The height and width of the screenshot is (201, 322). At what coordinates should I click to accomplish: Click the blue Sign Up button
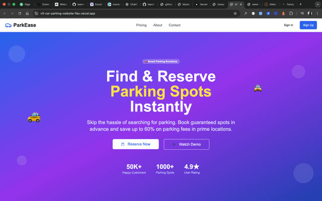point(308,25)
